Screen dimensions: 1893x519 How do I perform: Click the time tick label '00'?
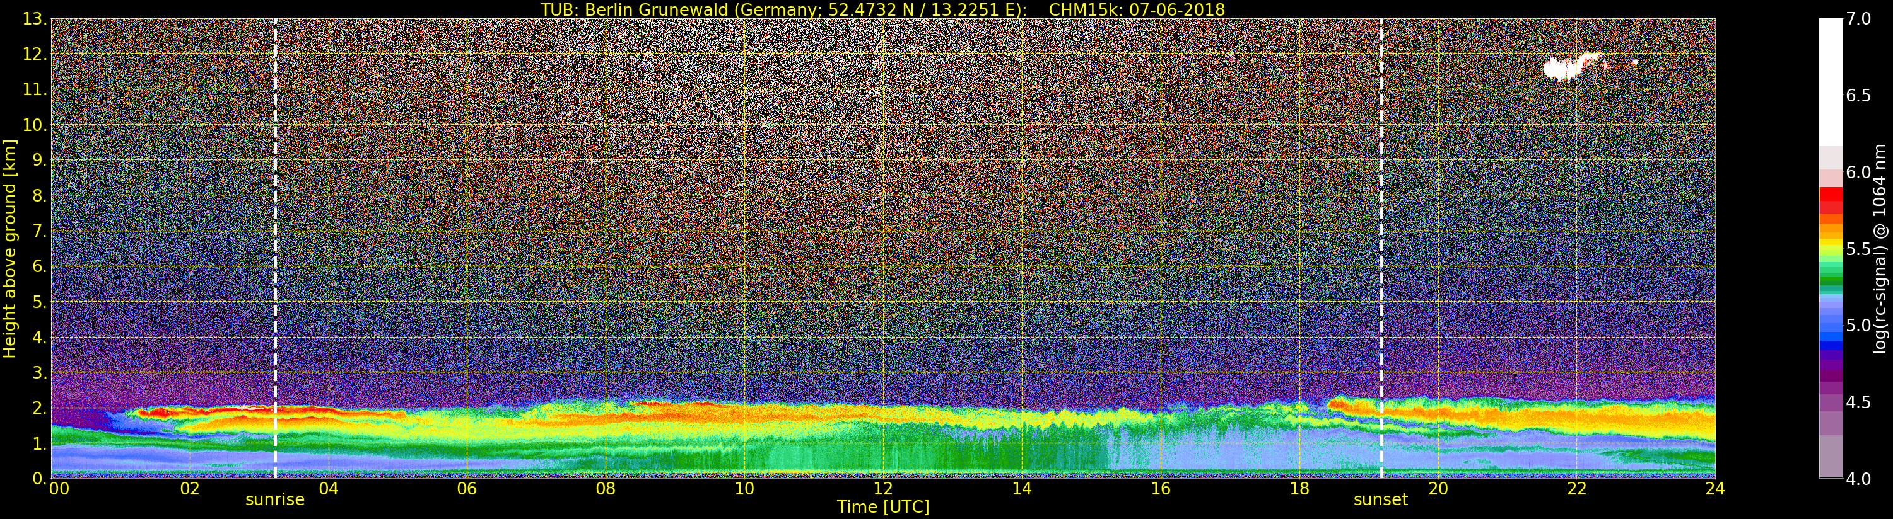click(59, 489)
